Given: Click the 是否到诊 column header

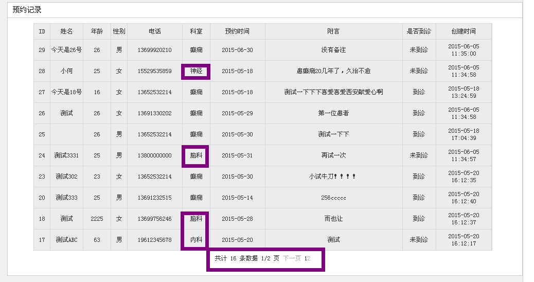Looking at the screenshot, I should click(419, 31).
